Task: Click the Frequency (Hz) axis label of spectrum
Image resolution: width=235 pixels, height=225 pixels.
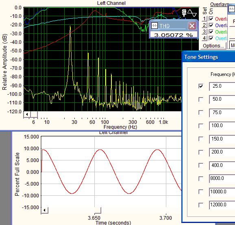Action: click(x=120, y=127)
